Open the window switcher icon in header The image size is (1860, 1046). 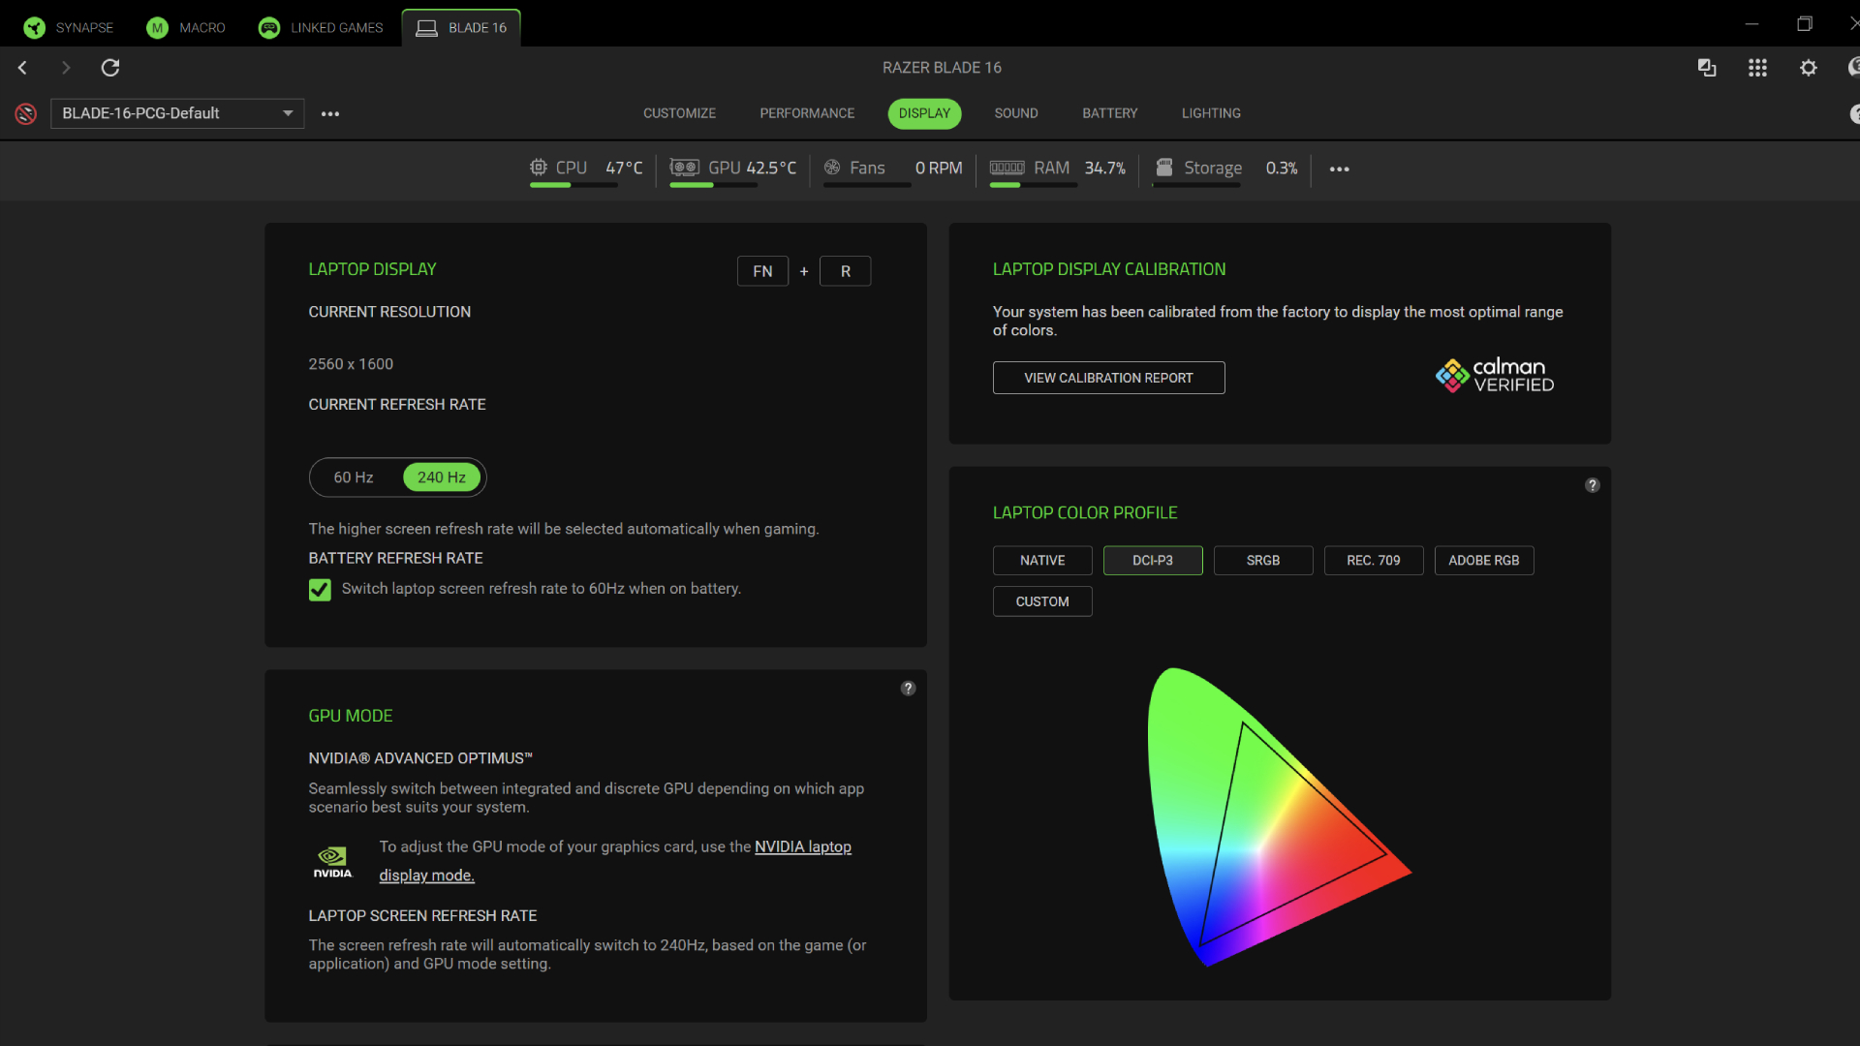tap(1707, 68)
